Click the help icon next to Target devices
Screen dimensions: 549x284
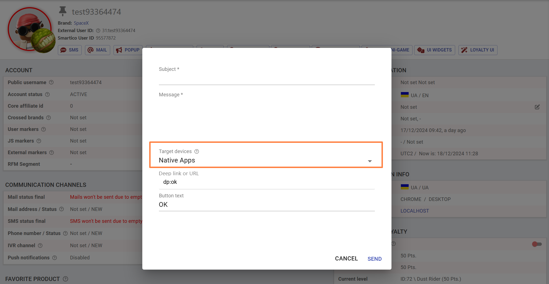click(x=197, y=151)
